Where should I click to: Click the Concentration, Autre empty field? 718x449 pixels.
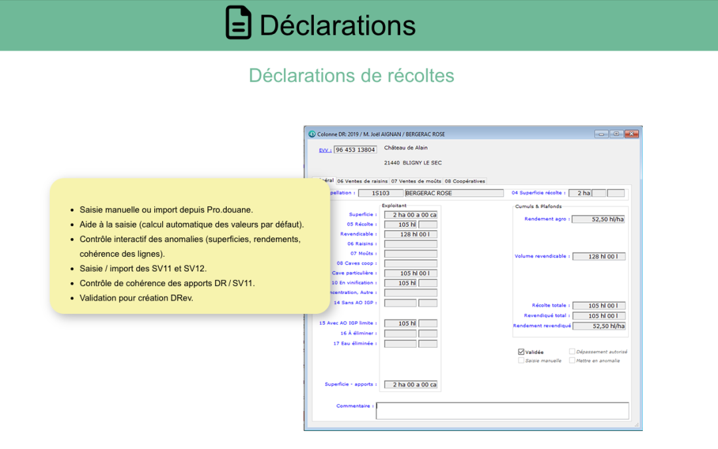click(411, 293)
